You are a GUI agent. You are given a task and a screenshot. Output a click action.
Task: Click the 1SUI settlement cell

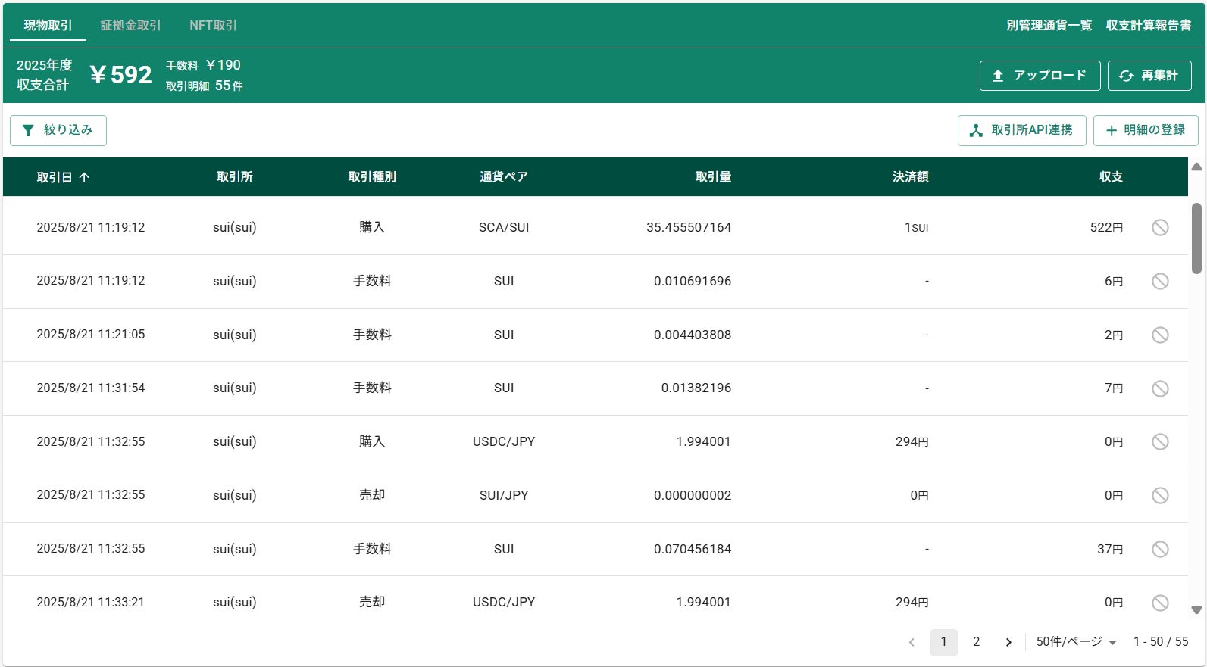tap(916, 227)
